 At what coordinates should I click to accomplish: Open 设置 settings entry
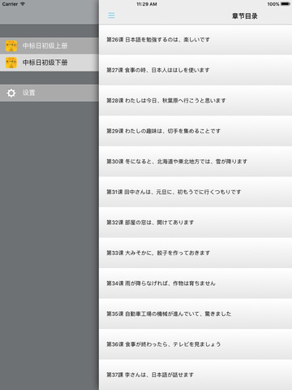click(x=49, y=93)
